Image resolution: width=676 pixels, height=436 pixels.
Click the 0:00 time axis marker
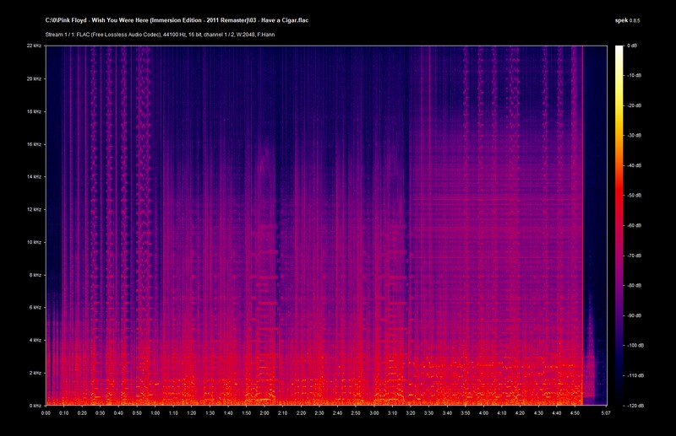[46, 414]
